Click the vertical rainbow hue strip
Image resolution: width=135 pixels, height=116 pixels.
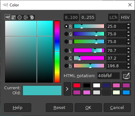point(57,52)
